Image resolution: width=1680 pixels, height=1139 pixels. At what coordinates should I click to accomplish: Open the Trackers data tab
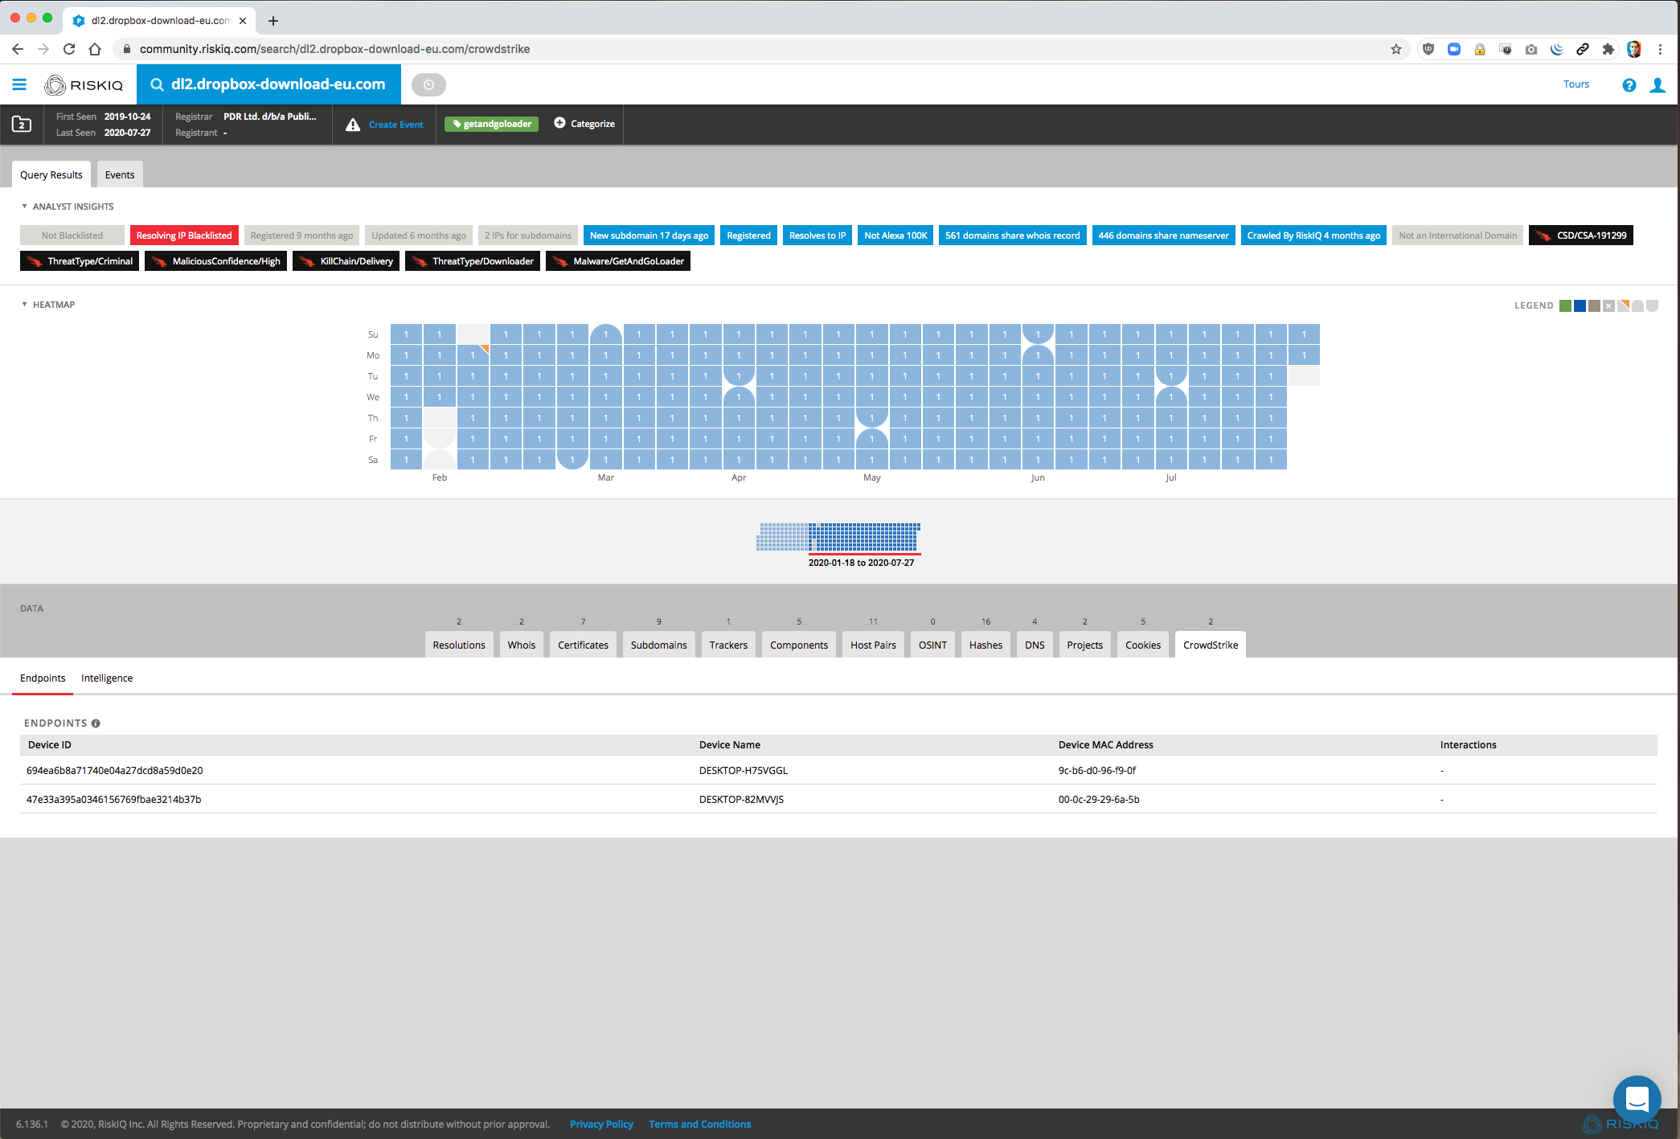pos(728,645)
